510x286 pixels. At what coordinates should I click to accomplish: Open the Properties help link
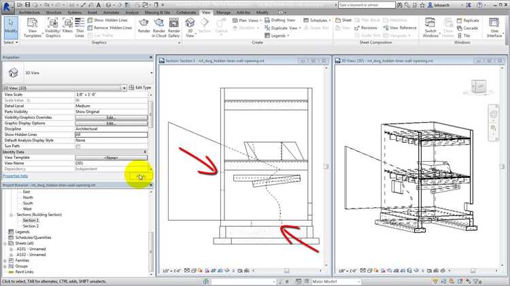16,176
